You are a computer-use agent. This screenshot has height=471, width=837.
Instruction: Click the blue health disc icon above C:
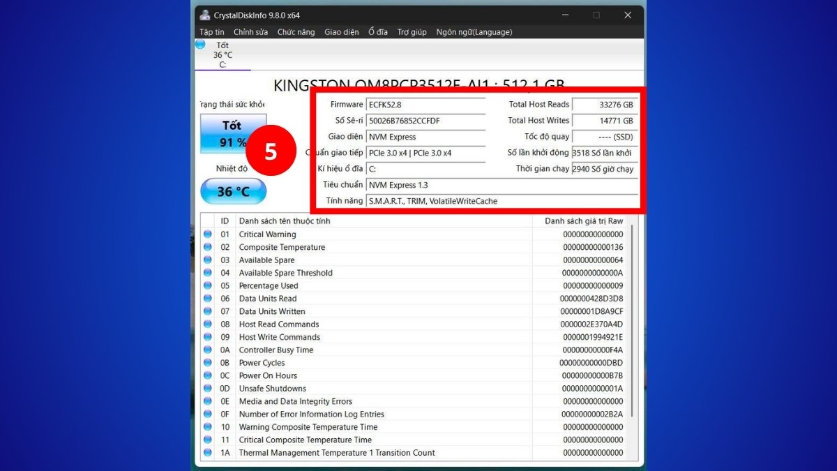tap(200, 43)
